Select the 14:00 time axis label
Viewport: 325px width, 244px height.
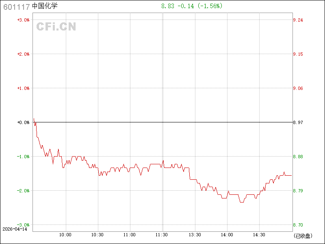[227, 235]
